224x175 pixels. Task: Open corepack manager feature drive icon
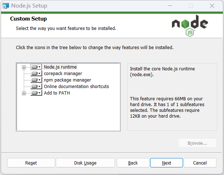(x=36, y=73)
